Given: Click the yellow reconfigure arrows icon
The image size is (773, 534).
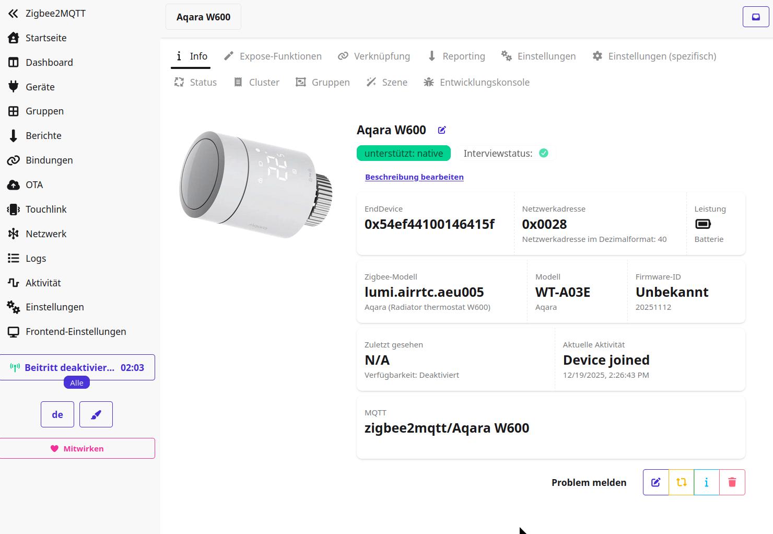Looking at the screenshot, I should tap(681, 482).
